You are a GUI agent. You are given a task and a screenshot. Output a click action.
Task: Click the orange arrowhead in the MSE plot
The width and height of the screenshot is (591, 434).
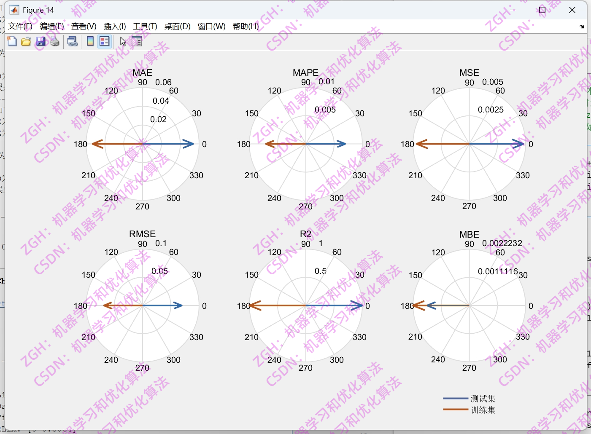(422, 144)
